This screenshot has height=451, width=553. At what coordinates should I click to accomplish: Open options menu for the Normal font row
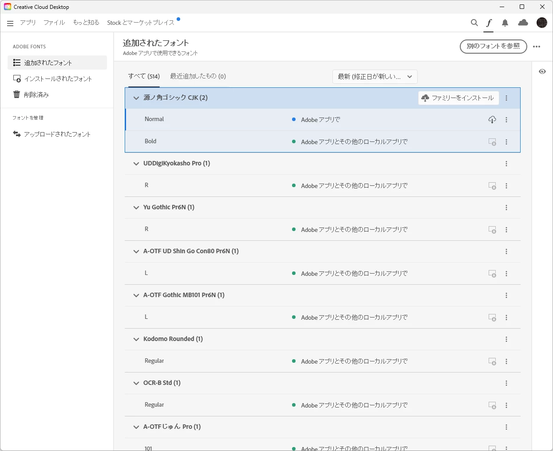pos(506,120)
